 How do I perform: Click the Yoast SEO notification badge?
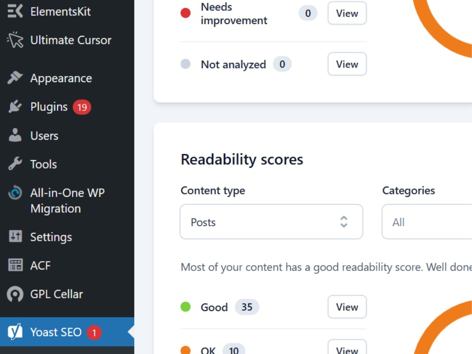click(94, 332)
